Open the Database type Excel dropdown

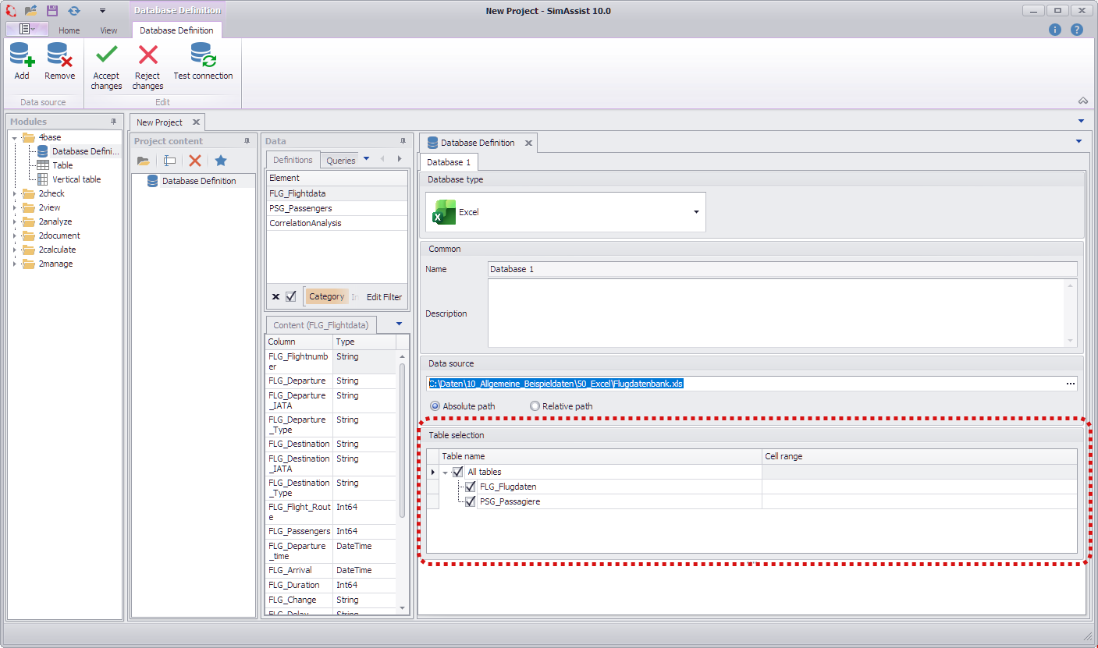[x=695, y=212]
